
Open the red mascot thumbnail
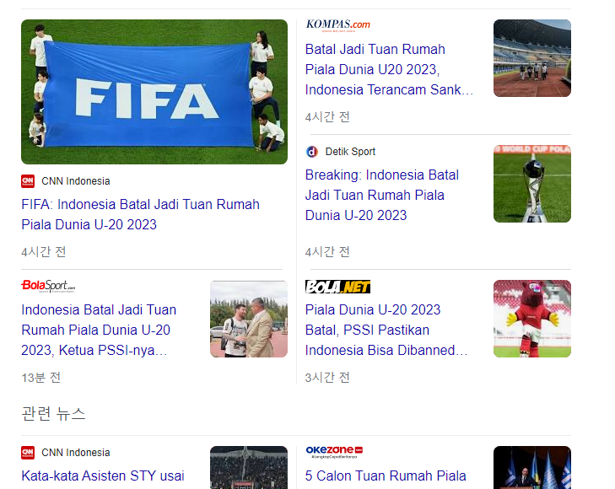531,319
